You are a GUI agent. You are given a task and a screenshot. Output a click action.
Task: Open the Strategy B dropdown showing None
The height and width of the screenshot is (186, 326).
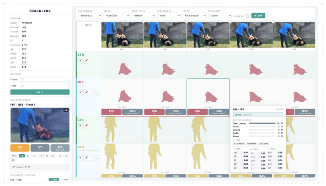(x=169, y=15)
